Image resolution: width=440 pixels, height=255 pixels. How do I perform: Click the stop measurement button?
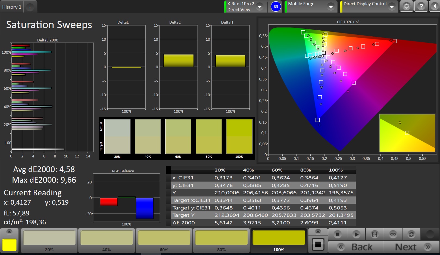pyautogui.click(x=338, y=234)
